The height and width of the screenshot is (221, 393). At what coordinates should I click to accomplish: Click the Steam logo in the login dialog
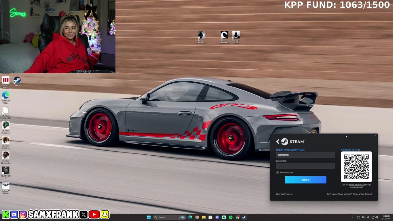[293, 142]
